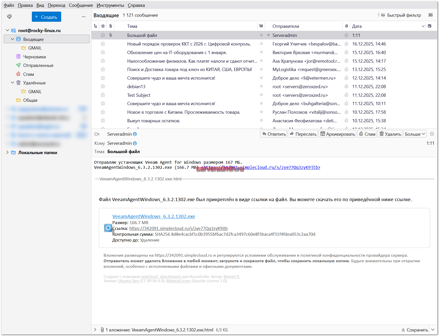Open message list display options icon
Image resolution: width=439 pixels, height=336 pixels.
pyautogui.click(x=430, y=15)
